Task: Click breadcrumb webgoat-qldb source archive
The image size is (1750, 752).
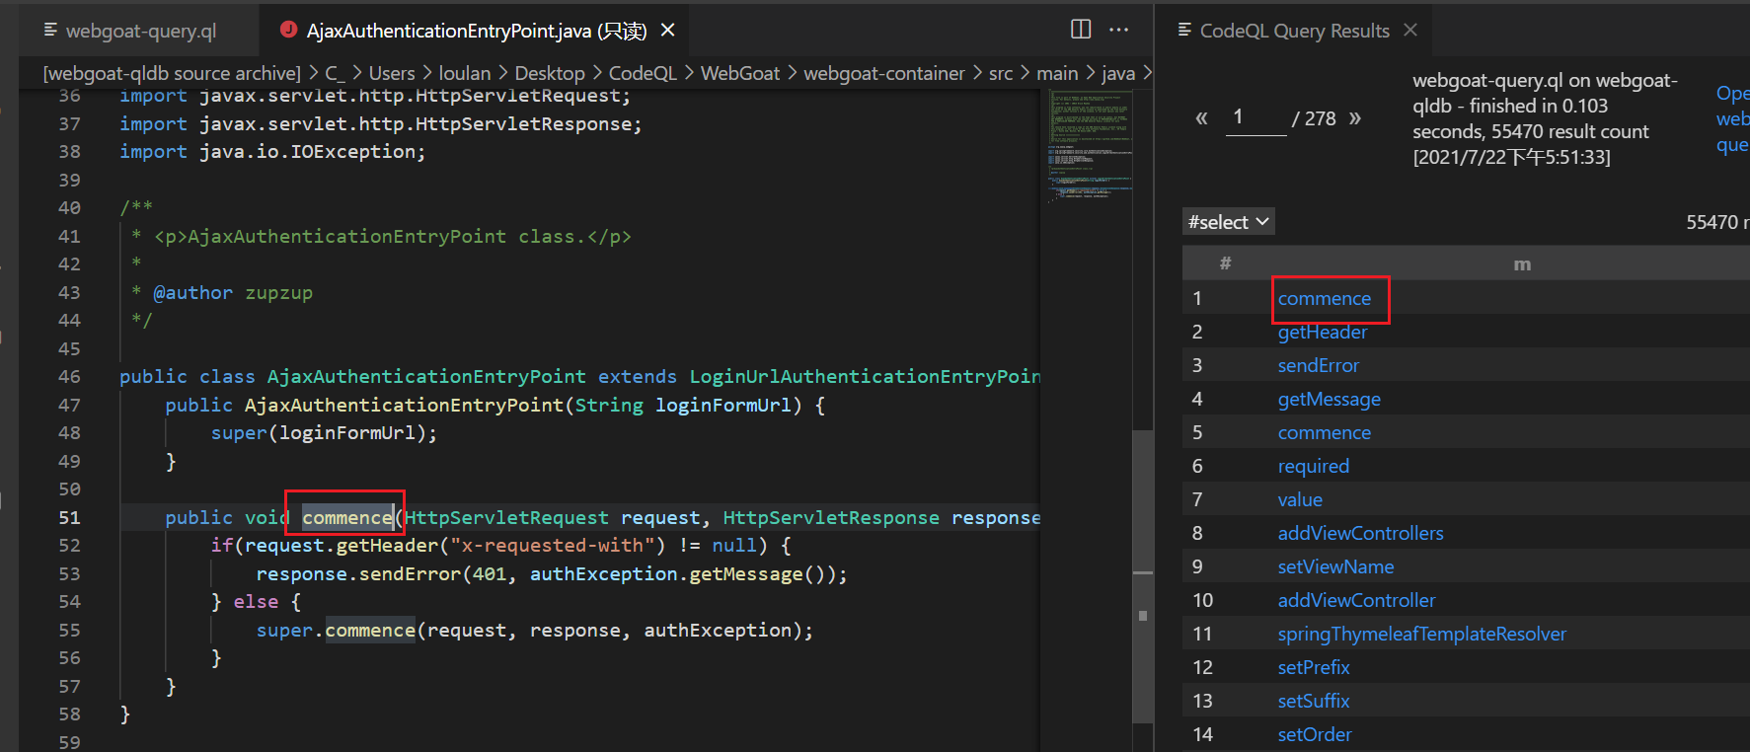Action: [172, 73]
